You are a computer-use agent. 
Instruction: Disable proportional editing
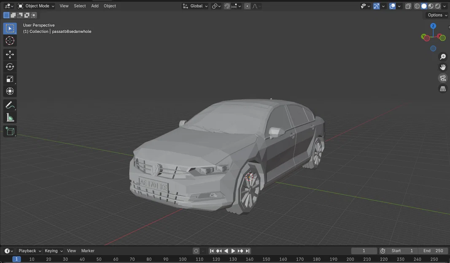(247, 6)
